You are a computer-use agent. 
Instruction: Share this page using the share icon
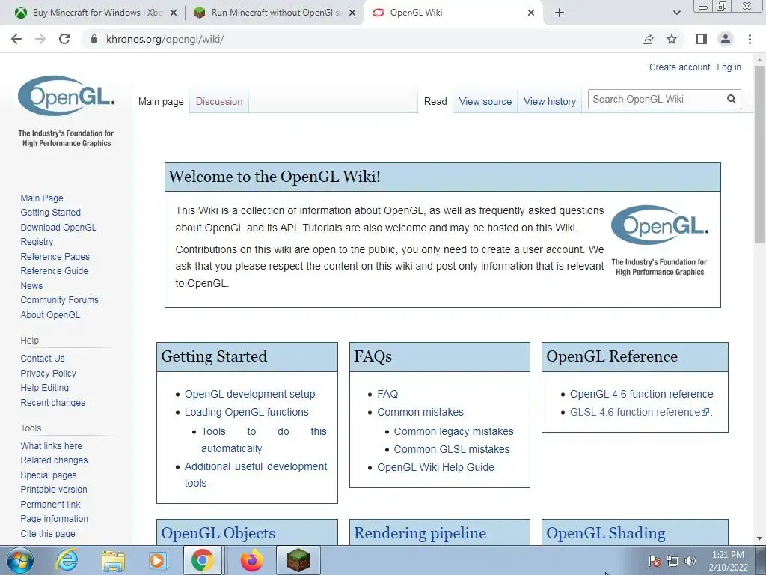(x=648, y=39)
